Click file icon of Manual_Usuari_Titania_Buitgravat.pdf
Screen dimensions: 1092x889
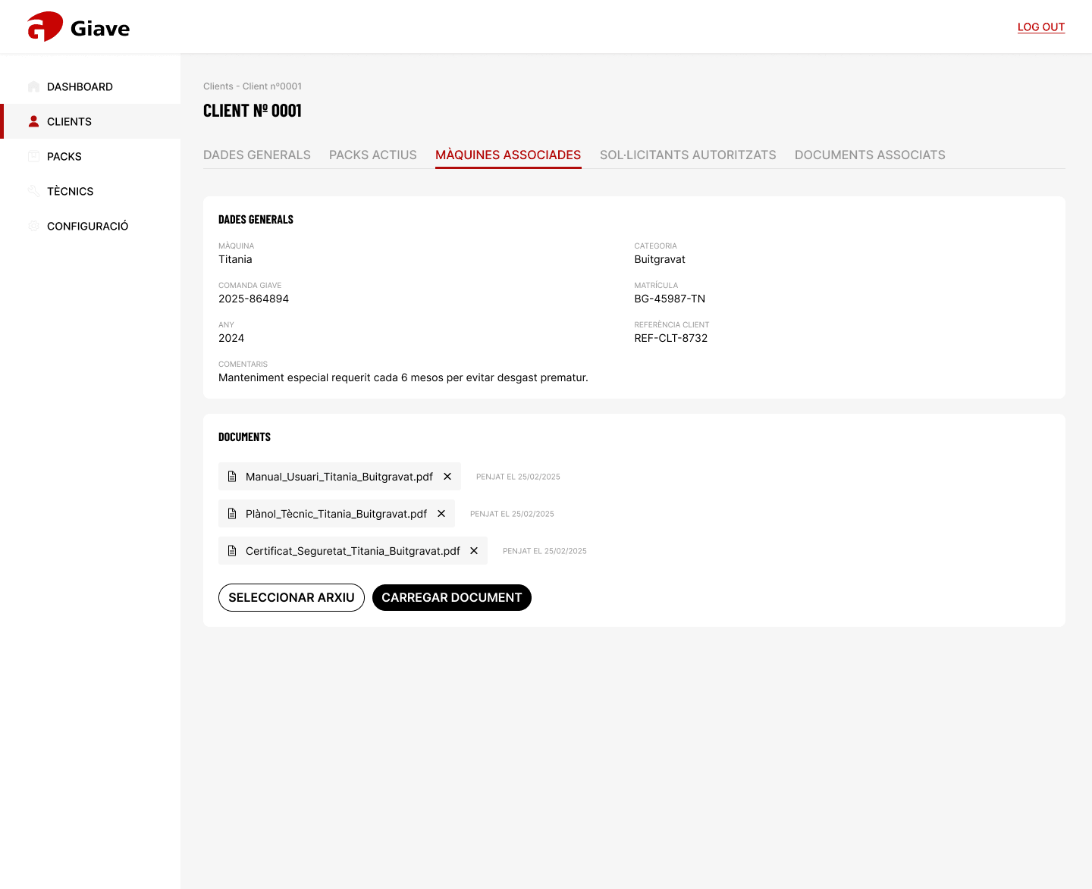(x=232, y=477)
